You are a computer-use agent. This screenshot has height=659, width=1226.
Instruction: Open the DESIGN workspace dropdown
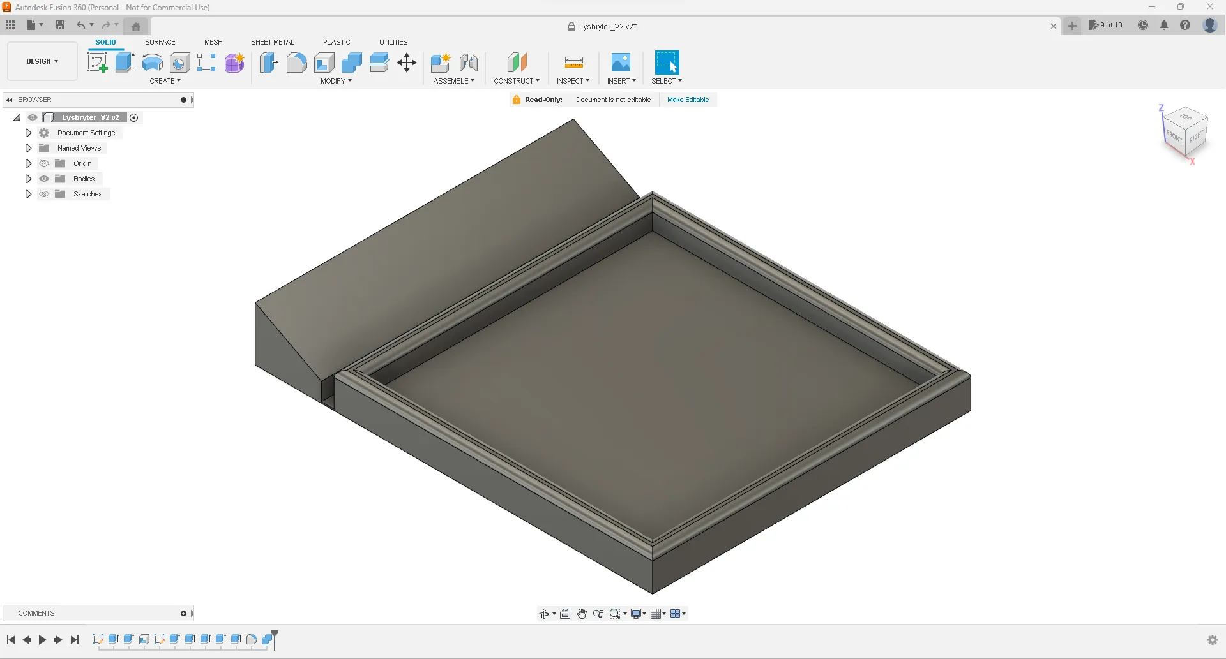point(42,61)
